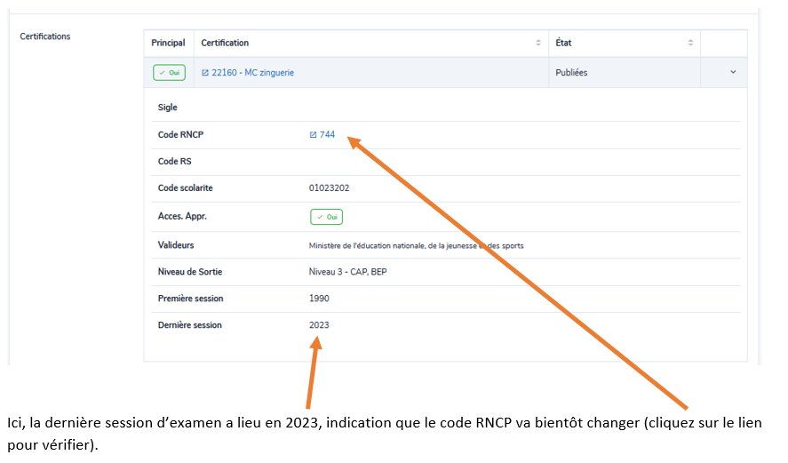Image resolution: width=788 pixels, height=463 pixels.
Task: Click the Sigle field label
Action: coord(168,108)
